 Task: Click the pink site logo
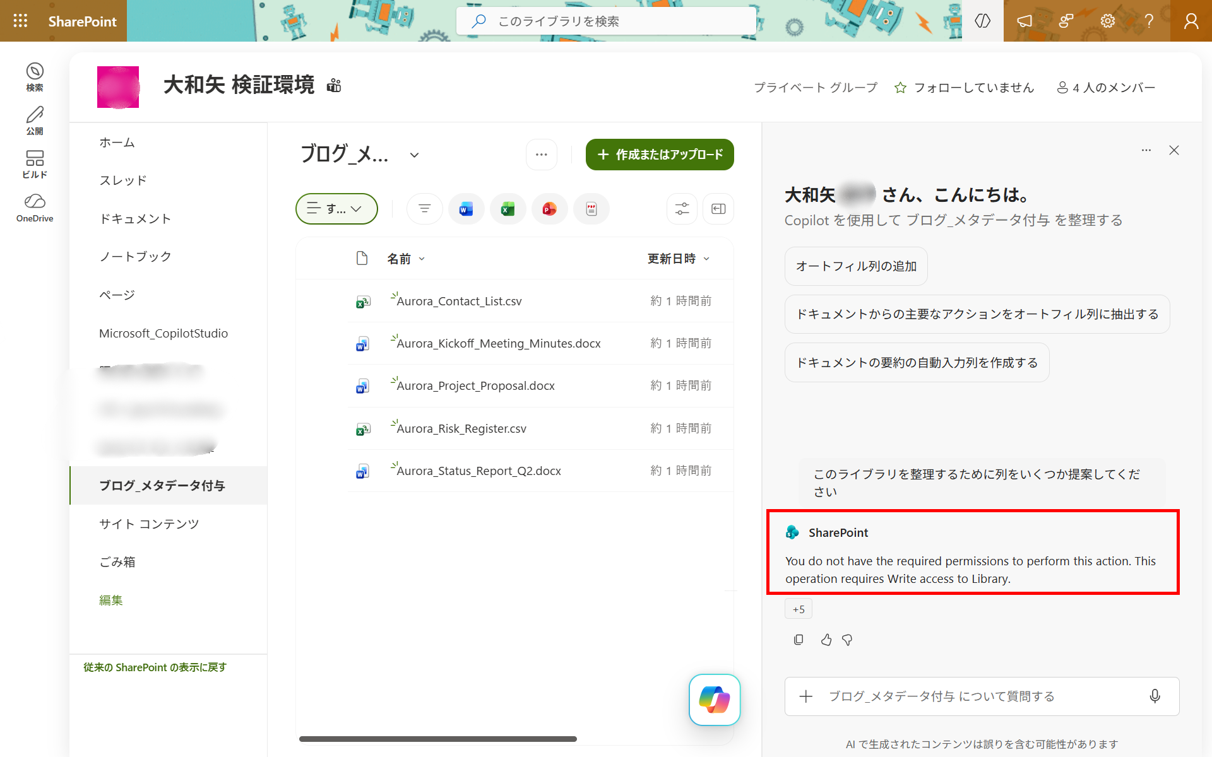click(x=118, y=87)
